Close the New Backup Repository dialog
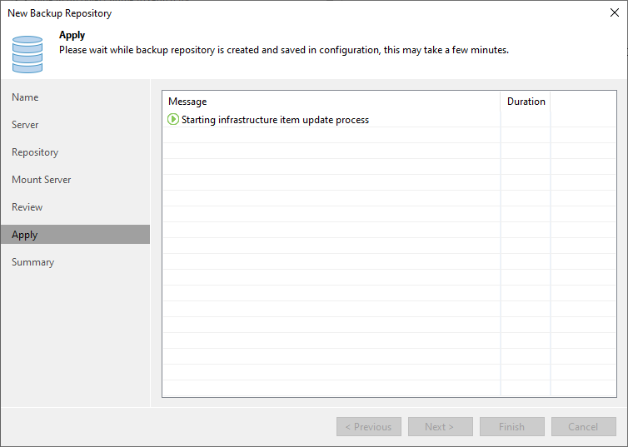The image size is (628, 447). tap(615, 12)
